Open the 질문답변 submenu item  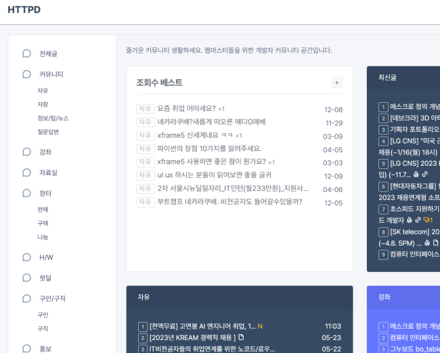click(48, 131)
